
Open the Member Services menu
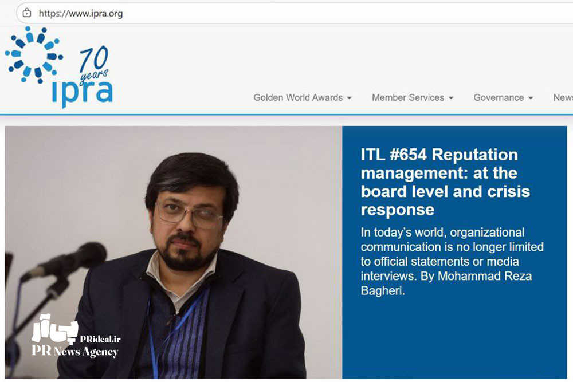click(x=407, y=98)
